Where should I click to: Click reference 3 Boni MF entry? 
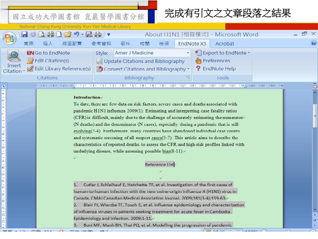click(153, 225)
